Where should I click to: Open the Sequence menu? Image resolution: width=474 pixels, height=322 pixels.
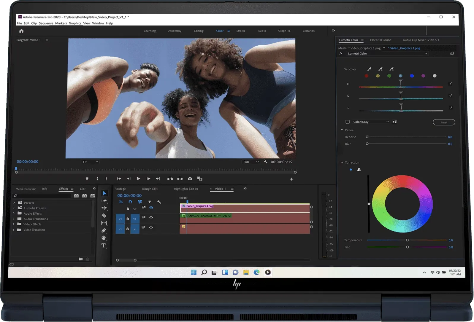[x=46, y=23]
